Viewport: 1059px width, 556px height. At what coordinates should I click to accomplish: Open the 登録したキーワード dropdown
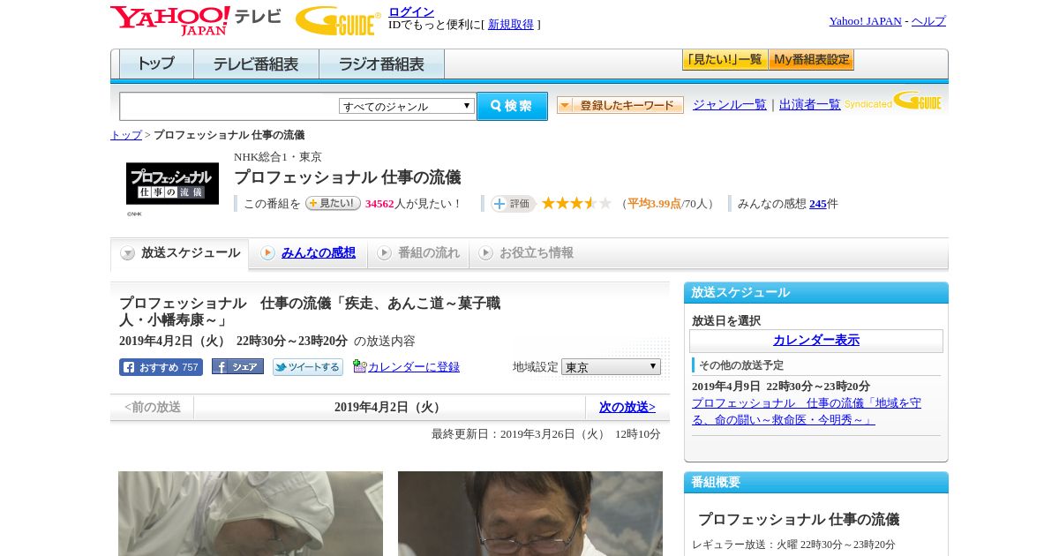coord(620,105)
